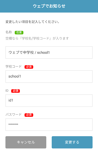Click the 学校コード field label

point(14,67)
